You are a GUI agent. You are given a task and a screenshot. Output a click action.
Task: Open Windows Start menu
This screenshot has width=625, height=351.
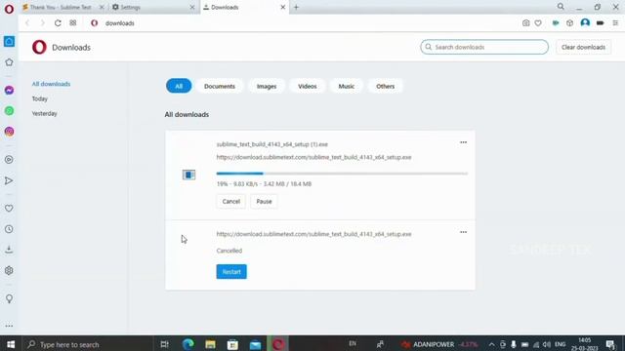pos(11,344)
